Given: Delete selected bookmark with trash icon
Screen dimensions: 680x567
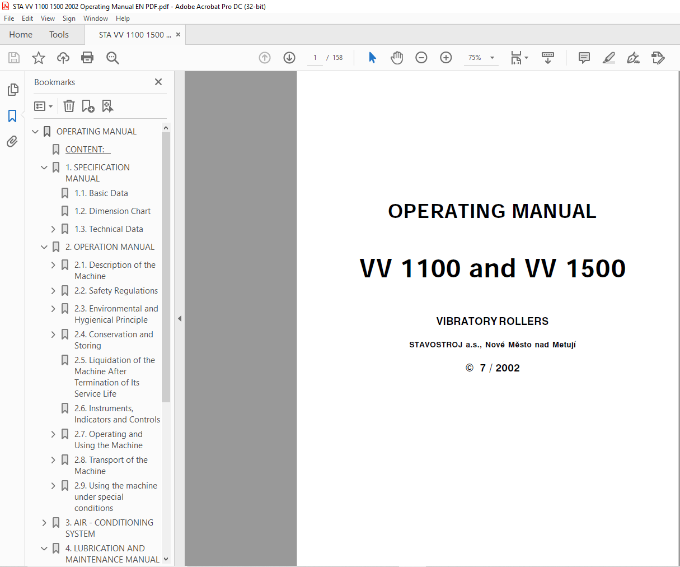Looking at the screenshot, I should tap(69, 106).
